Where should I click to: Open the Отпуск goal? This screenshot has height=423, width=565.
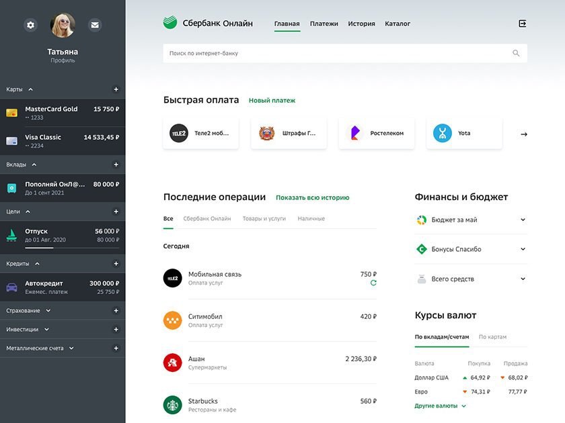pos(63,238)
